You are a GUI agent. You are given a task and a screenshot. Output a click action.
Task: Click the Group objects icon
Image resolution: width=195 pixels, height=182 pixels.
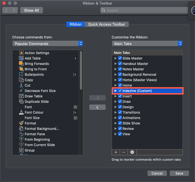[x=21, y=150]
